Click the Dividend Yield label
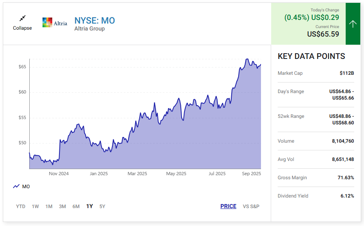 point(293,196)
